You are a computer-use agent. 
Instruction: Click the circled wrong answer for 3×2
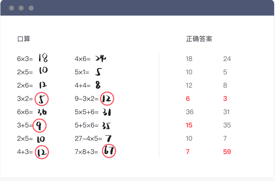pos(42,99)
